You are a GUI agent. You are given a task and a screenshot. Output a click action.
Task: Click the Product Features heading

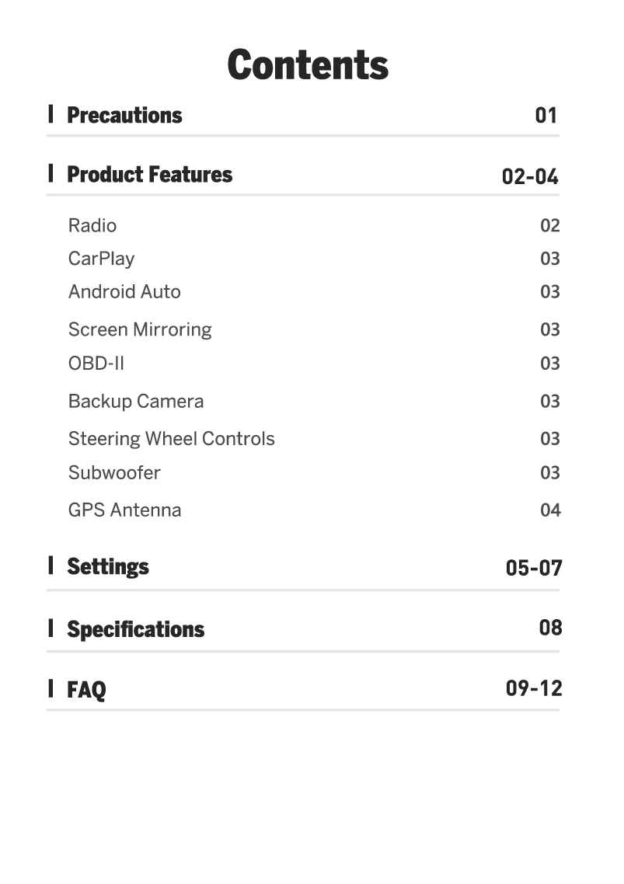point(149,174)
